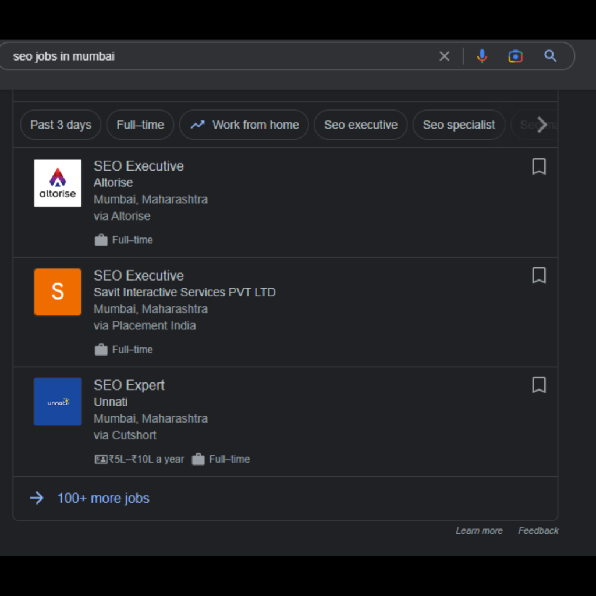Open the orange Savit 'S' logo thumbnail
596x596 pixels.
pos(58,292)
